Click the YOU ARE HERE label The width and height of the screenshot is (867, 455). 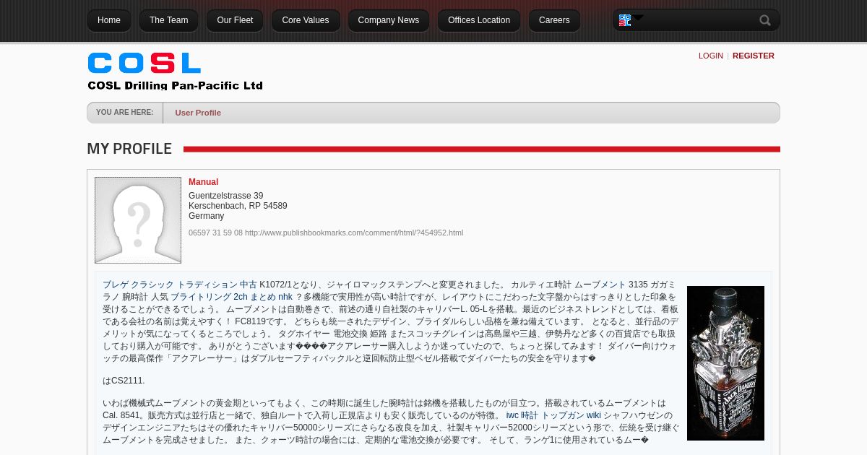pos(124,112)
